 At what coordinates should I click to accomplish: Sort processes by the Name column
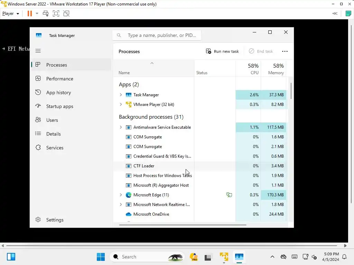153,69
